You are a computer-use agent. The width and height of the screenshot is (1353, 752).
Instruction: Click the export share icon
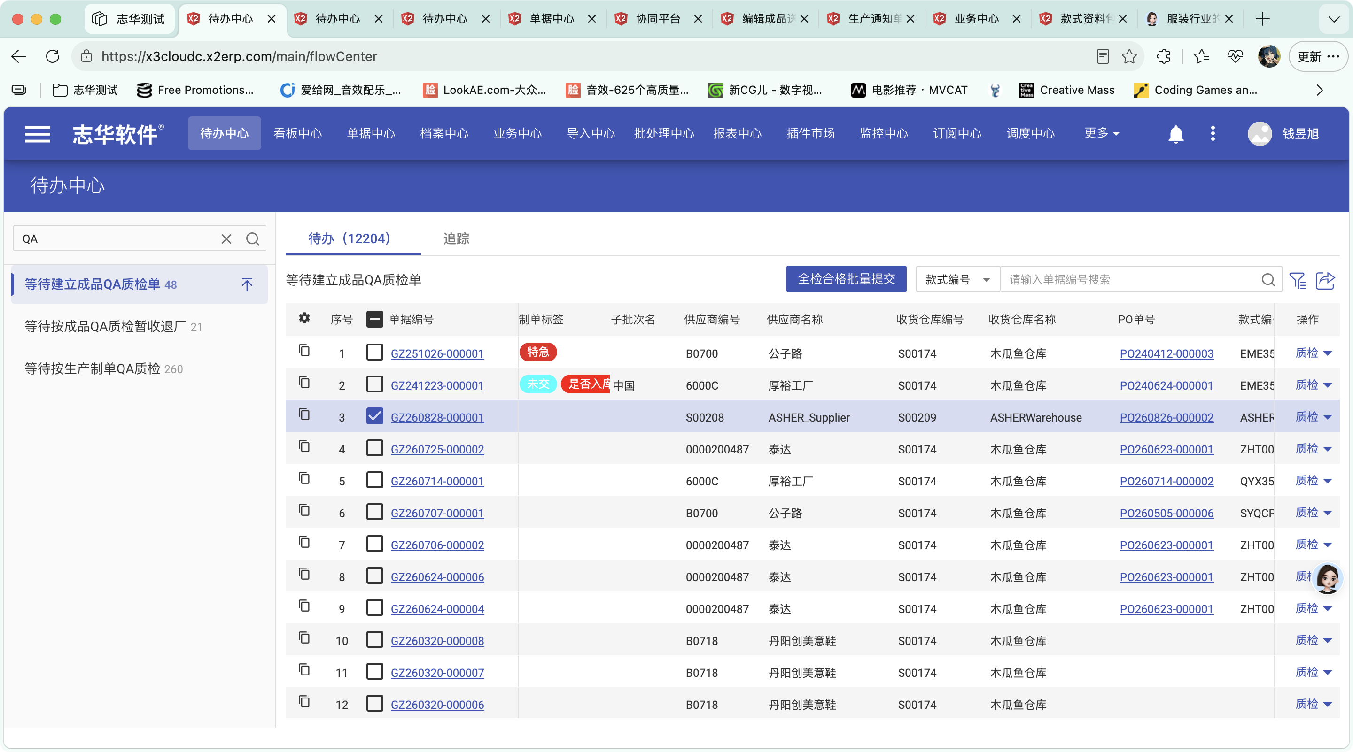(x=1325, y=280)
